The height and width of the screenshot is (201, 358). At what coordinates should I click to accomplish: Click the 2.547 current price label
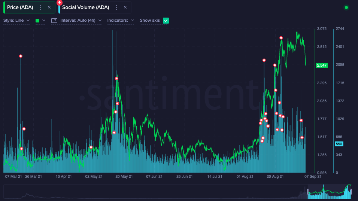click(322, 65)
